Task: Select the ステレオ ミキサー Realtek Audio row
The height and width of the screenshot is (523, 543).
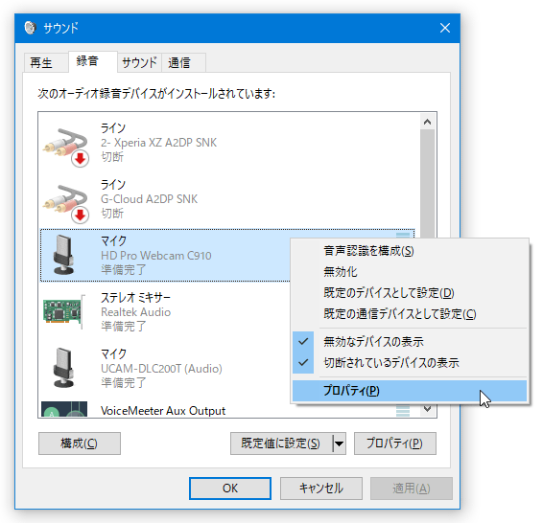Action: [165, 312]
